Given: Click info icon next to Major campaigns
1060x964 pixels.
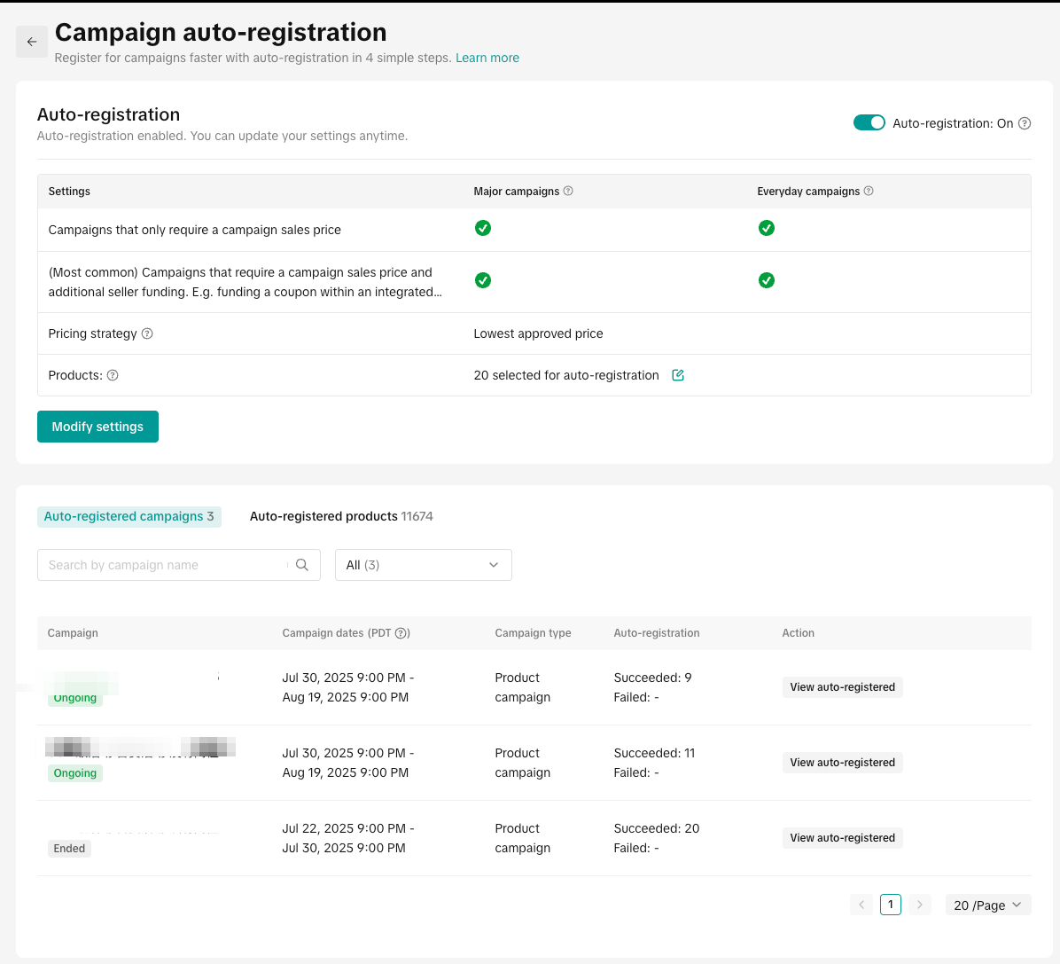Looking at the screenshot, I should pos(568,191).
